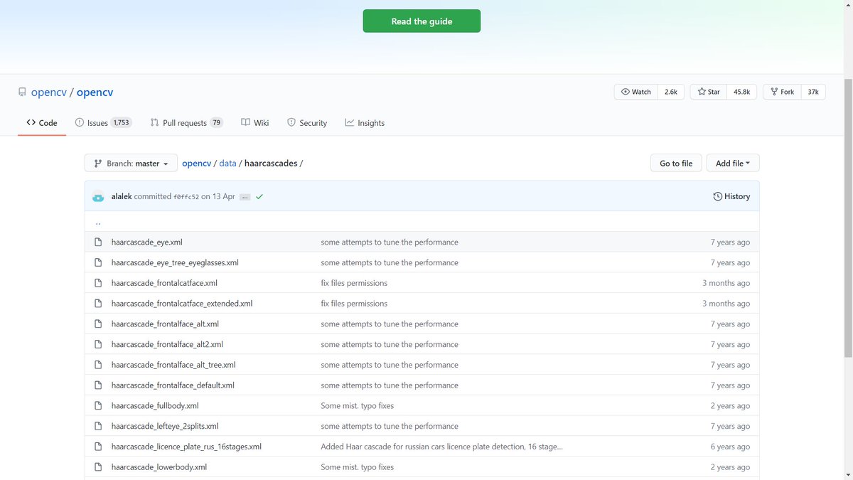Open haarcascade_eye_tree_eyeglasses.xml file
The width and height of the screenshot is (853, 480).
click(175, 263)
